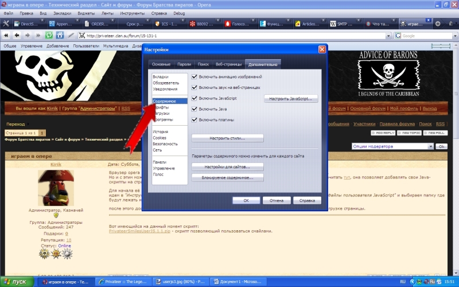The height and width of the screenshot is (287, 459).
Task: Switch to the Пароли settings tab
Action: coord(184,64)
